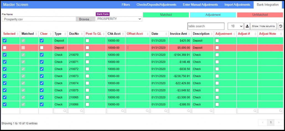Click previous page arrow in pagination

(x=263, y=122)
